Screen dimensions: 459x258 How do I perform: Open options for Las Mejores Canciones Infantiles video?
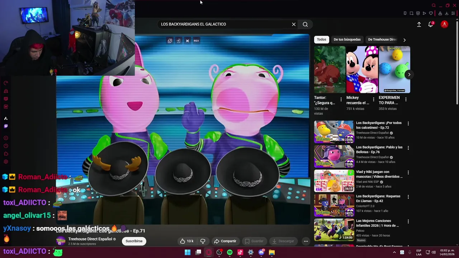[x=408, y=222]
